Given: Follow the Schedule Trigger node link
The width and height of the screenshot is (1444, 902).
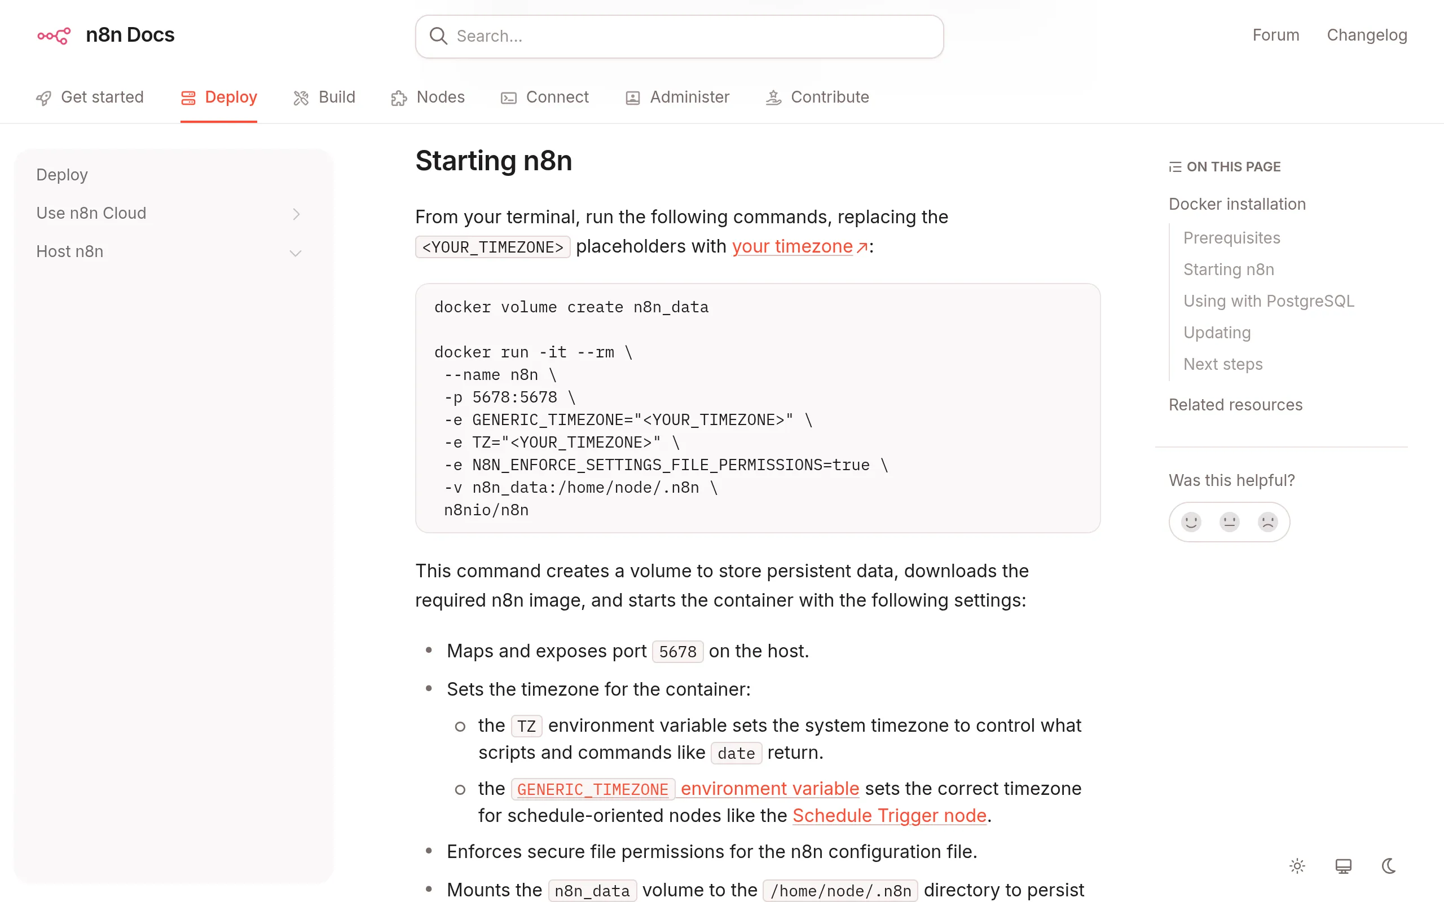Looking at the screenshot, I should pyautogui.click(x=889, y=816).
